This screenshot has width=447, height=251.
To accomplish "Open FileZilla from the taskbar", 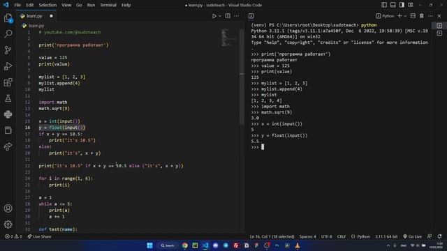I will (x=236, y=245).
